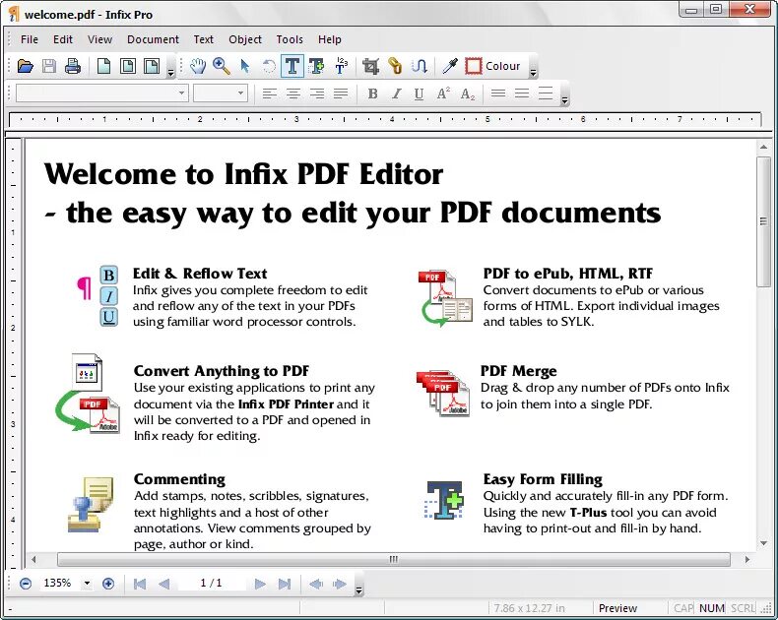Select the third page layout icon

[x=152, y=66]
